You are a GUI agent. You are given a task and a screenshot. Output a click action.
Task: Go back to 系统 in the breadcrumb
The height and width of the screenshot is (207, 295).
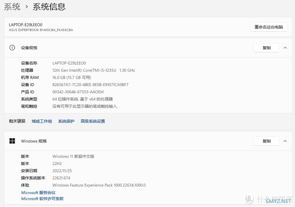(x=12, y=7)
